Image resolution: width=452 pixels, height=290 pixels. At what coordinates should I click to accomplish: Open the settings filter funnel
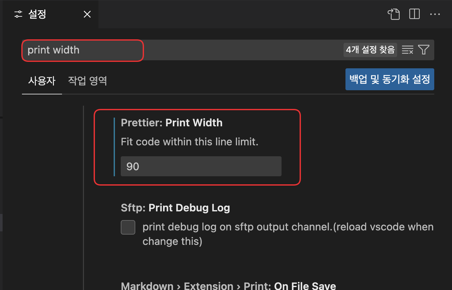pyautogui.click(x=424, y=50)
